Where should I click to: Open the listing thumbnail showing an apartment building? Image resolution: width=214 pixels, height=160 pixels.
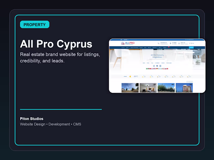click(x=184, y=88)
